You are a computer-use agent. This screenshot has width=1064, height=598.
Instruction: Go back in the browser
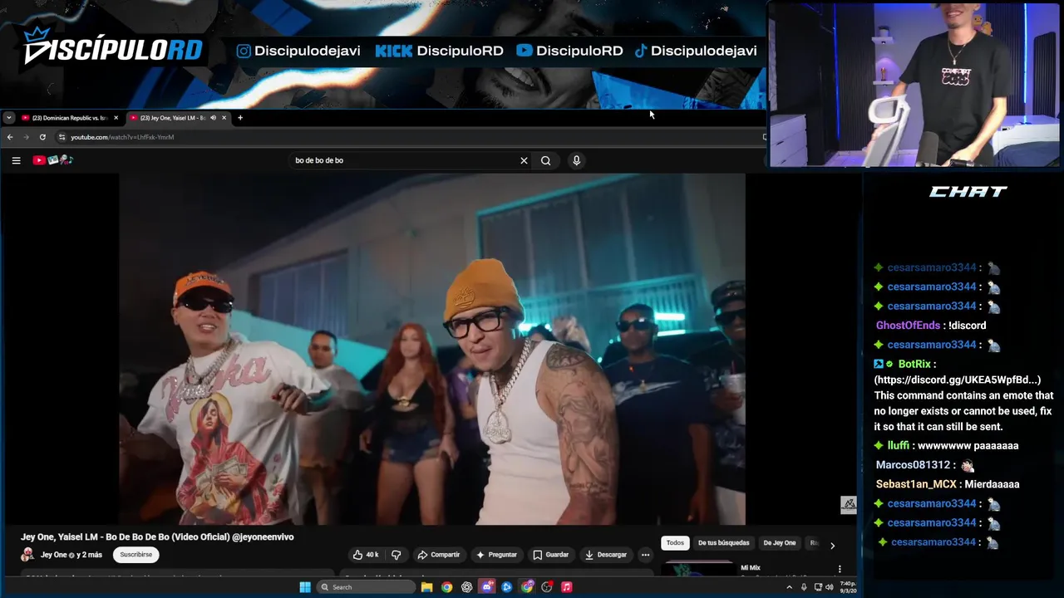(10, 137)
